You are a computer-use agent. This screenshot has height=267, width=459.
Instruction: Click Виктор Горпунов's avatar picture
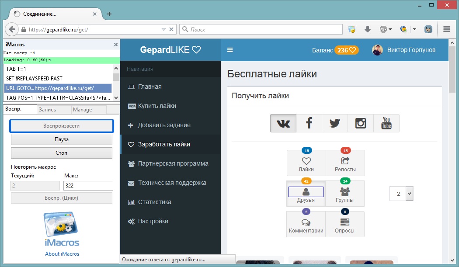[377, 50]
